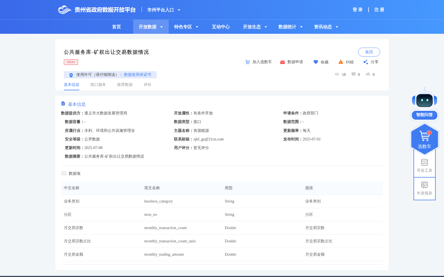444x277 pixels.
Task: Click the monthly_transaction_count cell
Action: [x=165, y=228]
